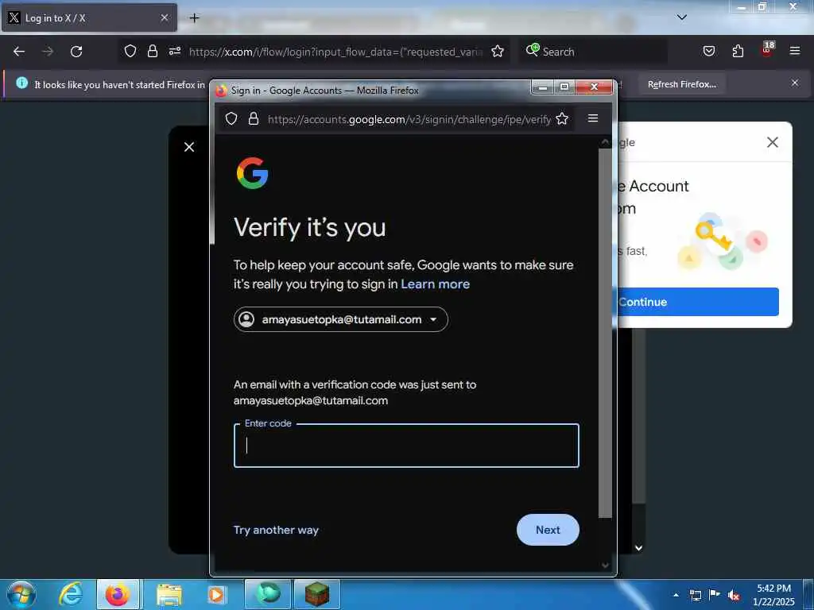
Task: Open Windows Media Player from taskbar
Action: click(216, 594)
